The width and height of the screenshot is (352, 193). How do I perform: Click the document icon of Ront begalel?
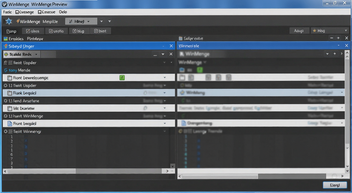10,123
